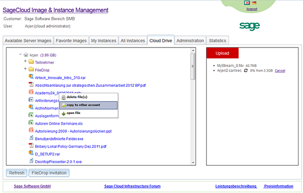Select Absichtserklärung zur strategischen Zusammenarbeit 2012 BP.pdf

(x=90, y=85)
